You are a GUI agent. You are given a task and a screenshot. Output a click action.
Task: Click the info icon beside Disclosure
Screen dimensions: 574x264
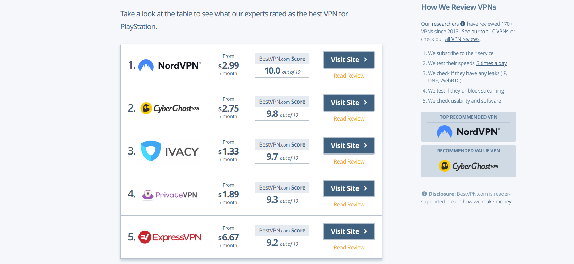pyautogui.click(x=424, y=194)
